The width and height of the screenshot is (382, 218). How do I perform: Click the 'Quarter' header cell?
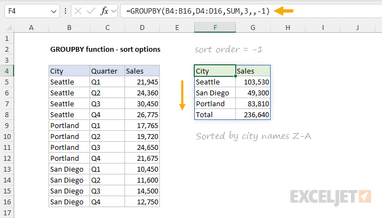pyautogui.click(x=107, y=71)
